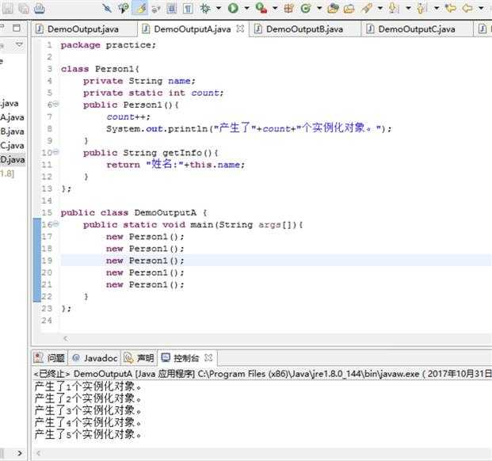
Task: Collapse the Person1 constructor fold marker
Action: click(x=55, y=104)
